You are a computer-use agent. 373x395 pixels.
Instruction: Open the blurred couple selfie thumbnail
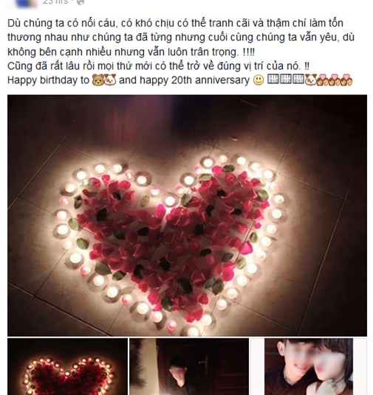pyautogui.click(x=309, y=367)
